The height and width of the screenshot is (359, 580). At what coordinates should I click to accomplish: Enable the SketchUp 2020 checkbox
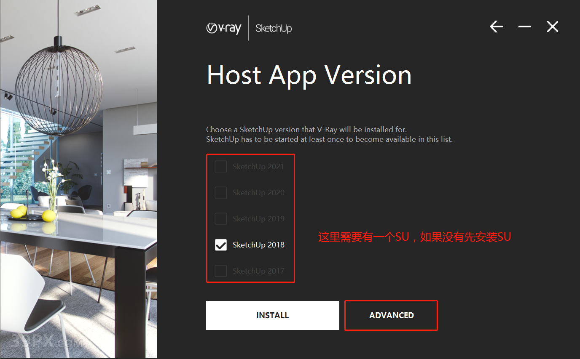point(221,193)
